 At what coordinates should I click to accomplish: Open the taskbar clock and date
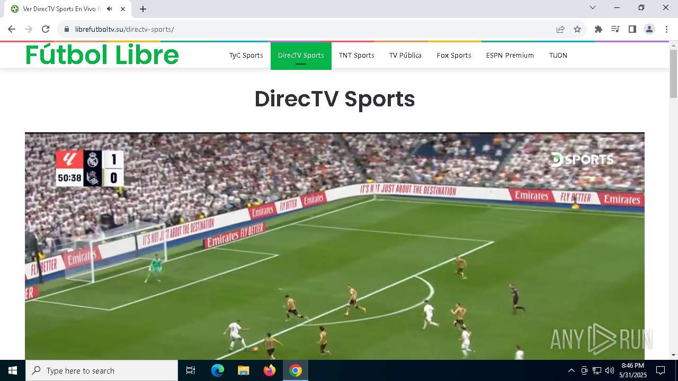pyautogui.click(x=633, y=370)
